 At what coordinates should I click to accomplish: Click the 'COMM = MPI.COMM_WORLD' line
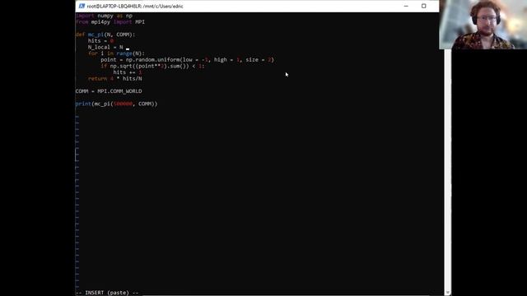[109, 91]
